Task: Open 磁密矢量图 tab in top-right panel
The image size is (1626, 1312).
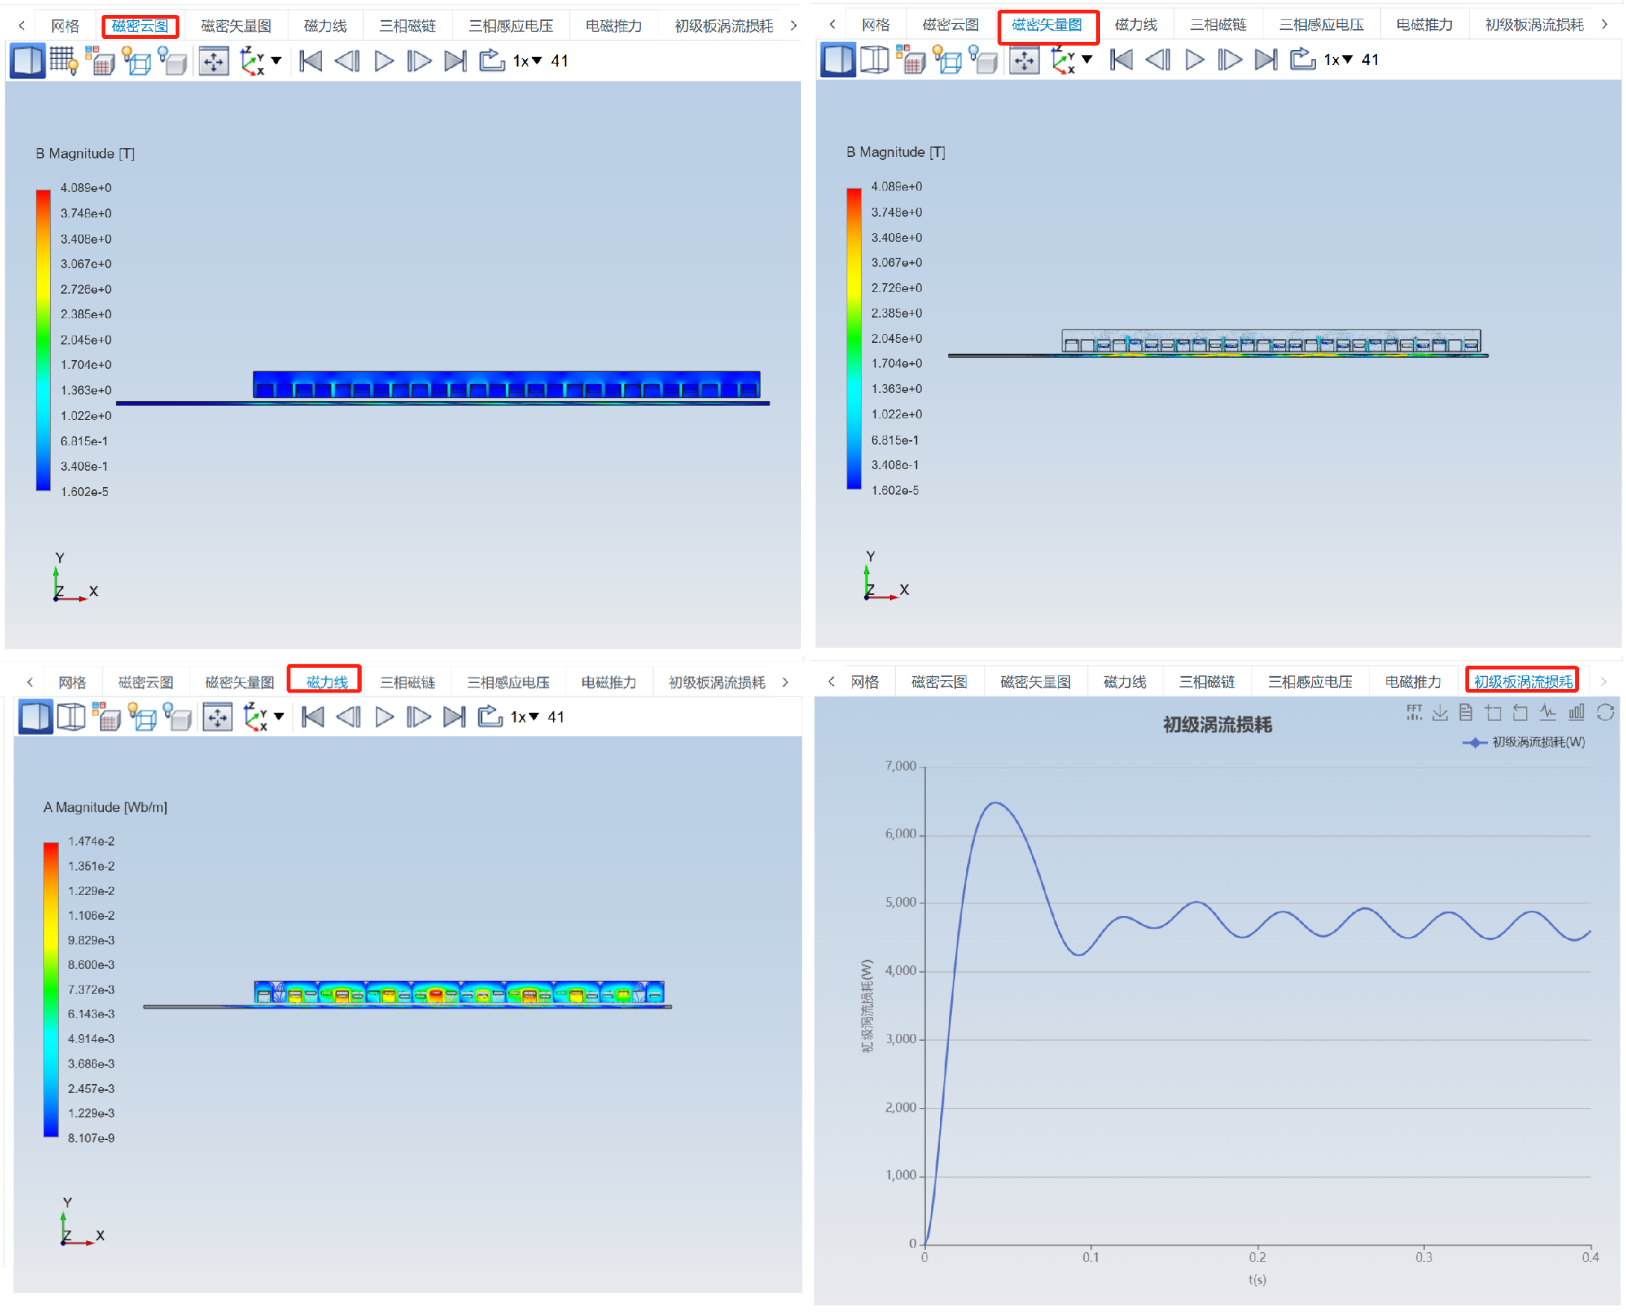Action: pos(1047,25)
